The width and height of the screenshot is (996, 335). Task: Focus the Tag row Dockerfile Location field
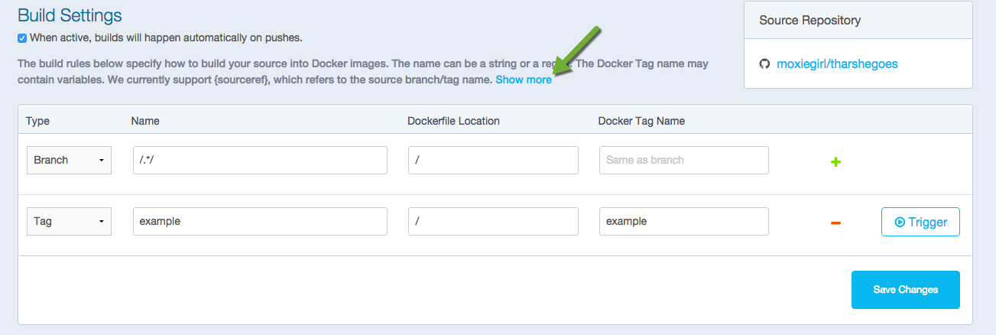click(x=493, y=222)
